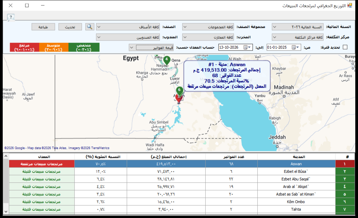
Task: Open the المخزن combo box
Action: (208, 37)
